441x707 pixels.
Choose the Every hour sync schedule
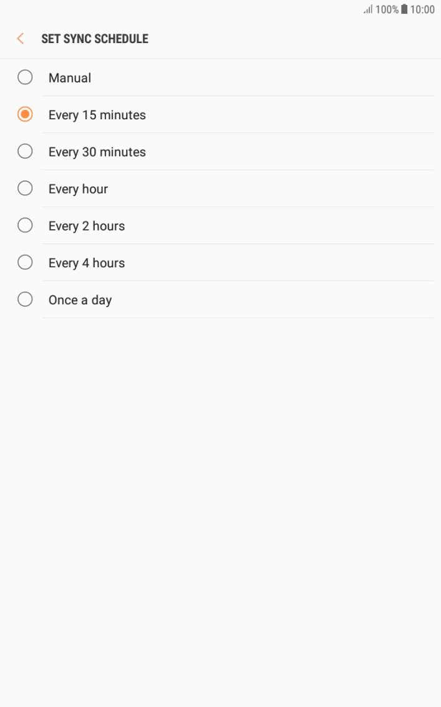click(25, 188)
